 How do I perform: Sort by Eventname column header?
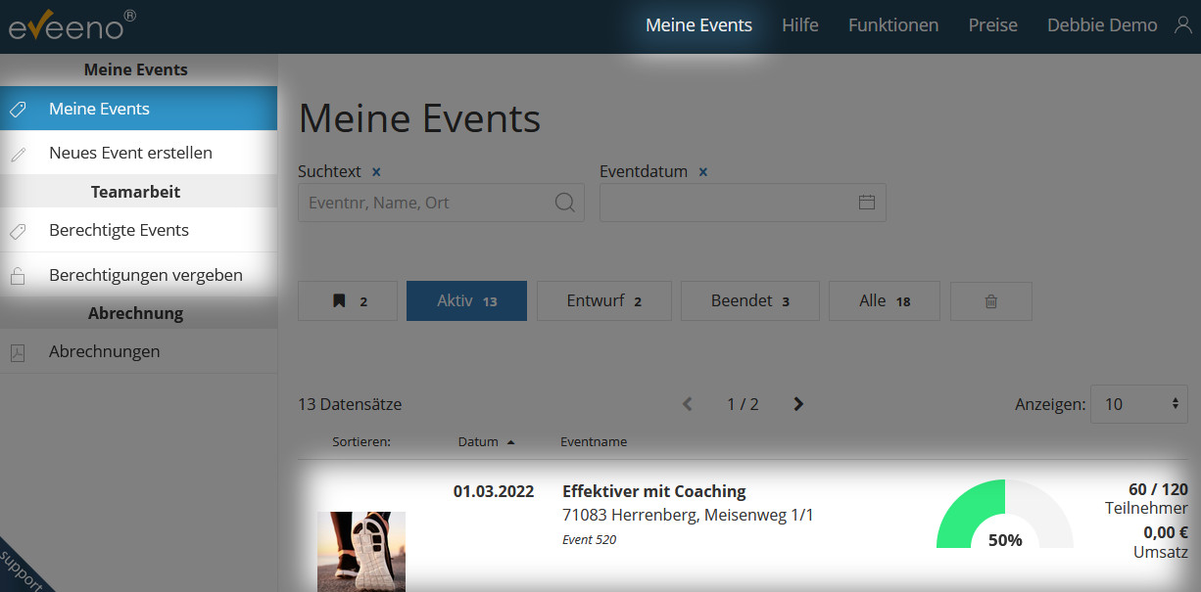[x=594, y=442]
